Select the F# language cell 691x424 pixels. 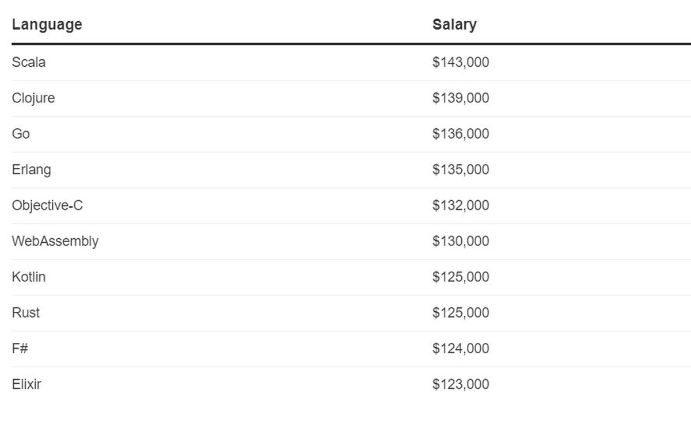click(x=20, y=348)
